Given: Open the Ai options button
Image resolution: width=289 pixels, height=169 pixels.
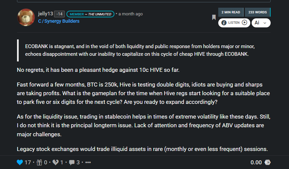Looking at the screenshot, I should (261, 23).
